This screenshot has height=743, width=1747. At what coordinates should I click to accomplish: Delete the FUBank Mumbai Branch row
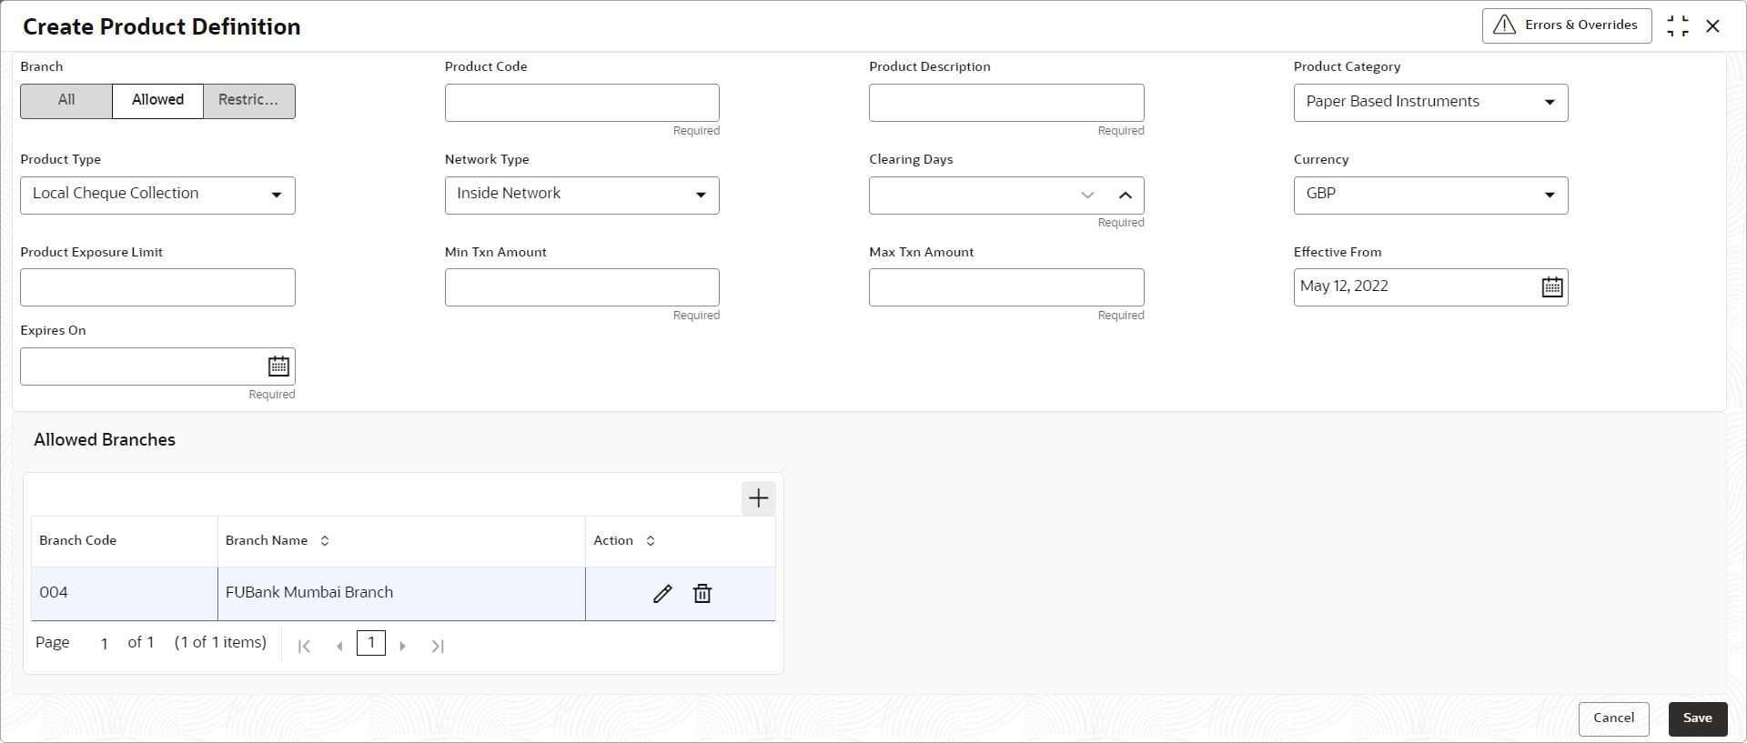[702, 594]
